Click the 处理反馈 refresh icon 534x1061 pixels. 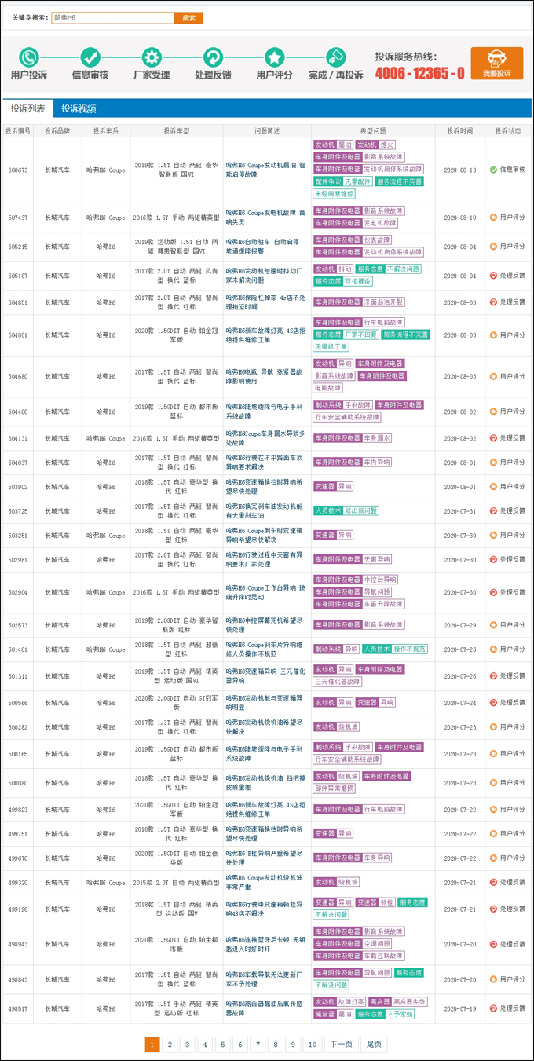pyautogui.click(x=213, y=57)
